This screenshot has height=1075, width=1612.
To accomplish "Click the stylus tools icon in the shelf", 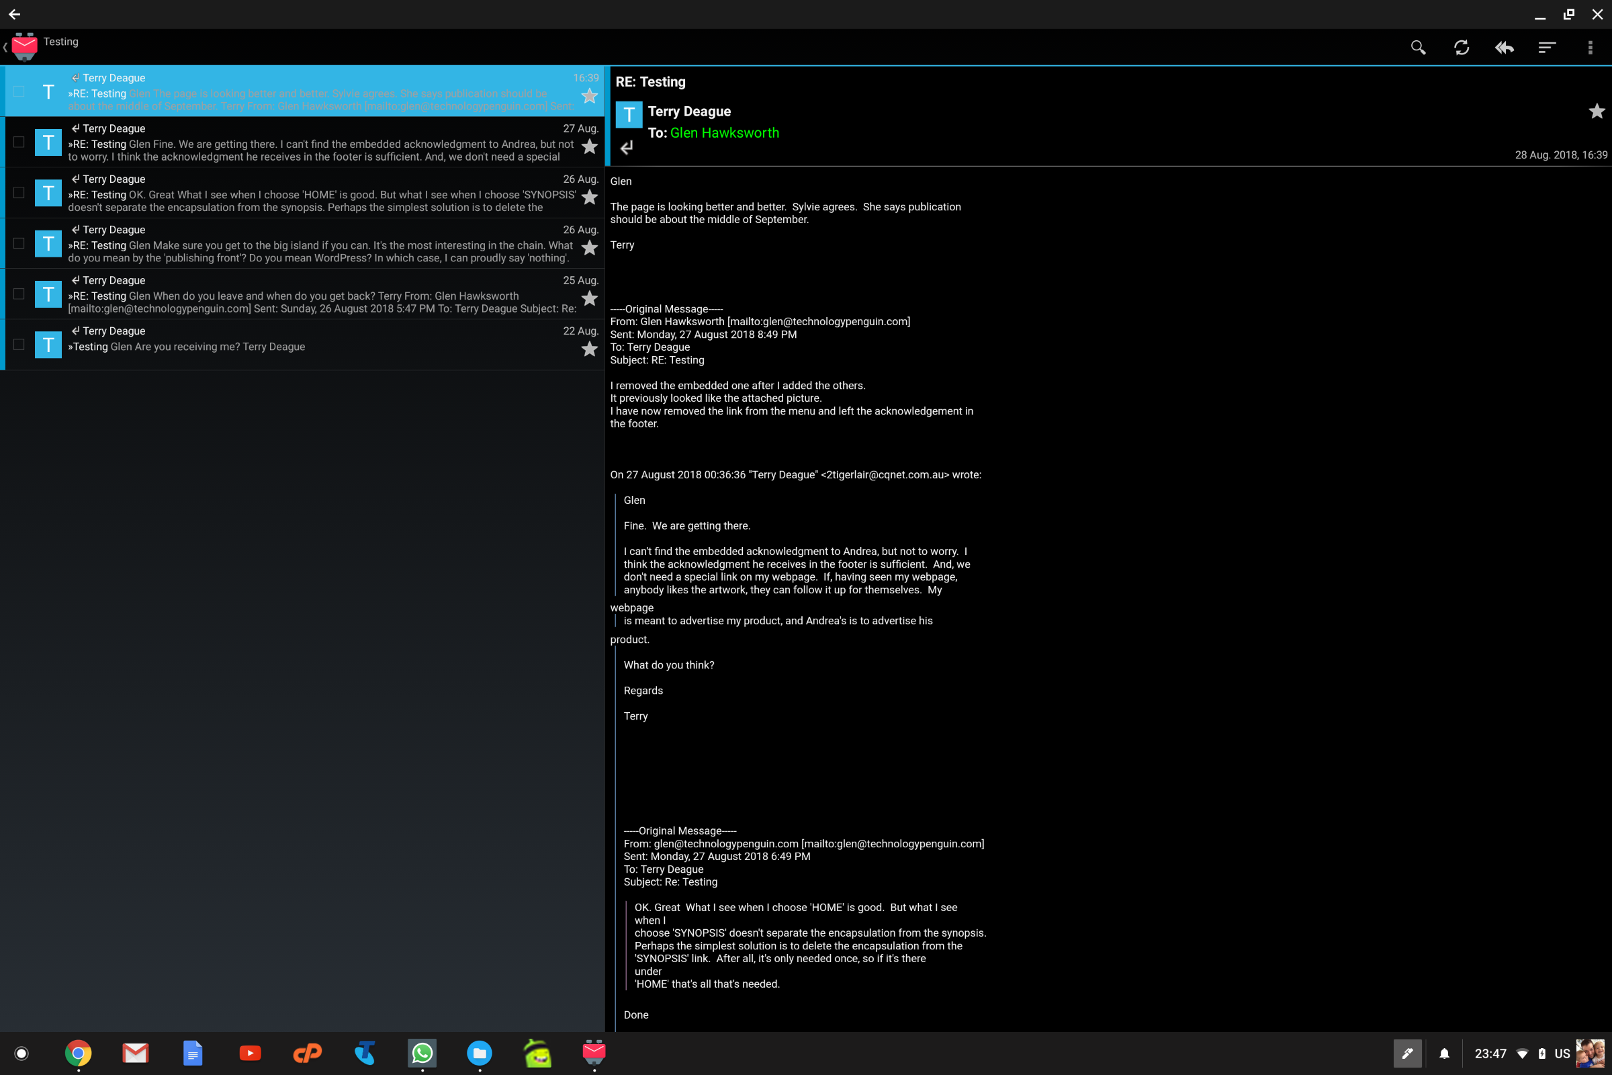I will coord(1408,1053).
